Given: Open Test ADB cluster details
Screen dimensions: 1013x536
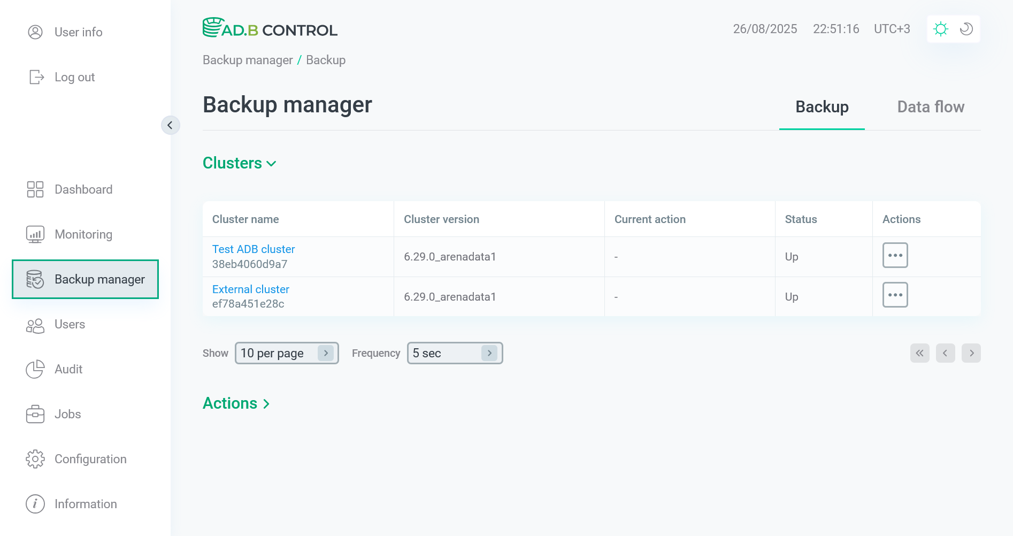Looking at the screenshot, I should (253, 249).
